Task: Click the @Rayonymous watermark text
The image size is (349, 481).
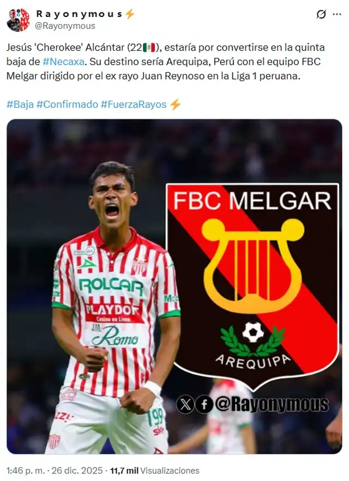Action: click(x=272, y=404)
